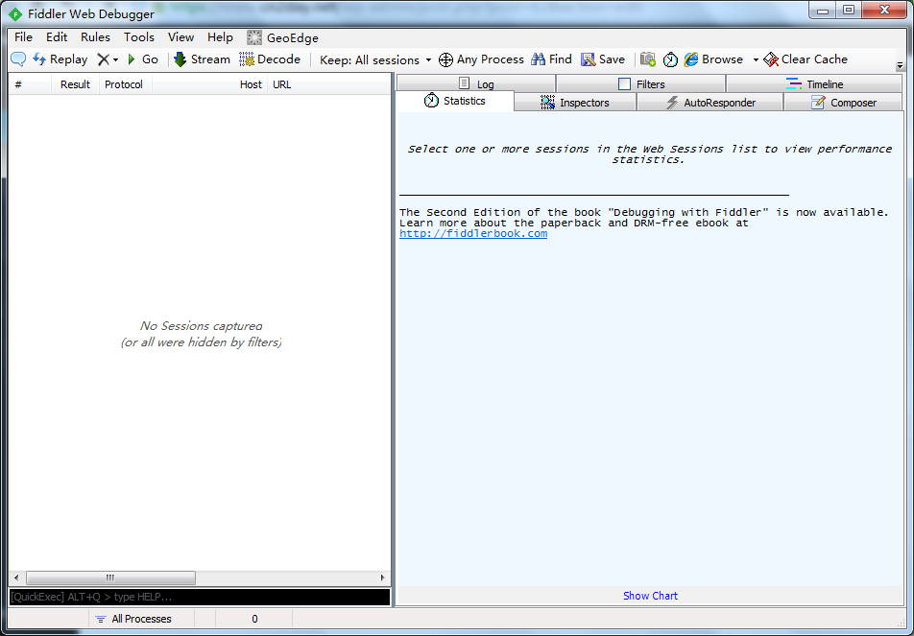Open the View menu
Image resolution: width=914 pixels, height=636 pixels.
tap(180, 37)
